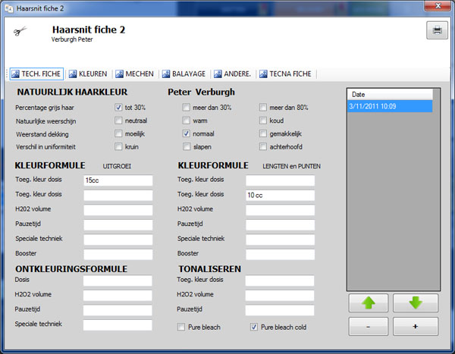Image resolution: width=455 pixels, height=354 pixels.
Task: Click the app icon in title bar
Action: 9,8
